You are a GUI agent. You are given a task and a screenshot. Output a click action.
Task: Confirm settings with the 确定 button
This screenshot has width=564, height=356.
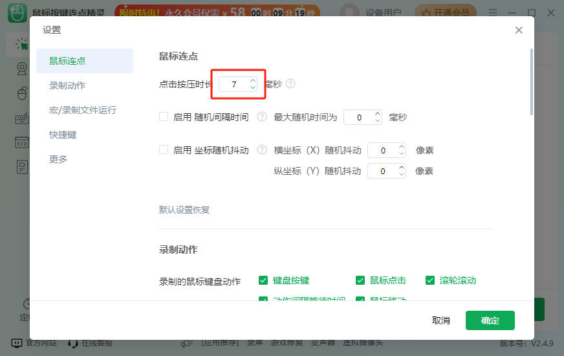tap(490, 320)
